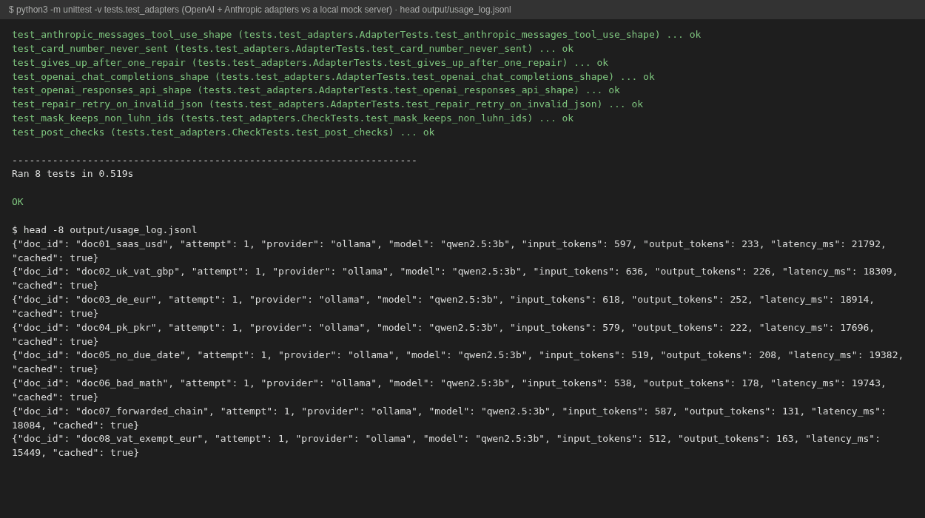This screenshot has width=925, height=518.
Task: Select the test_anthropic_messages_tool_use_shape result line
Action: [356, 35]
